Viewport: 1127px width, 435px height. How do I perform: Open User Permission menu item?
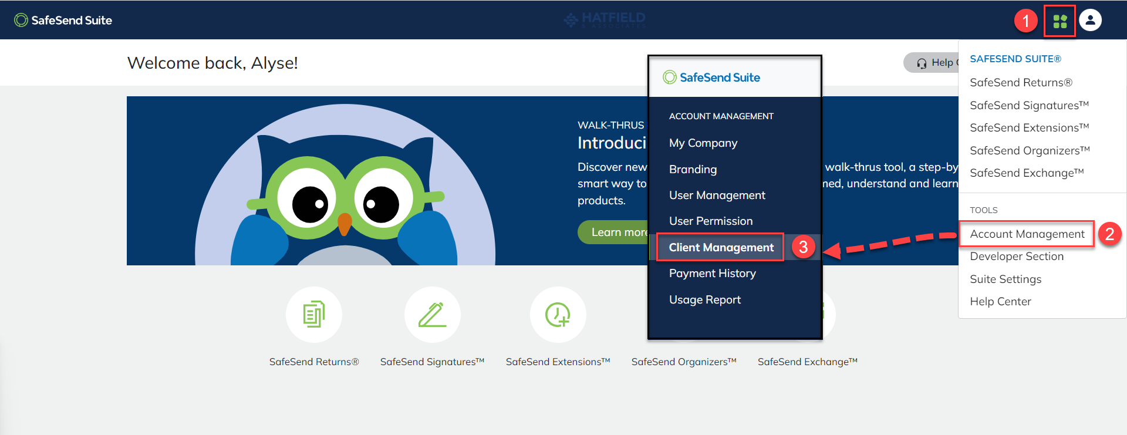(x=711, y=221)
